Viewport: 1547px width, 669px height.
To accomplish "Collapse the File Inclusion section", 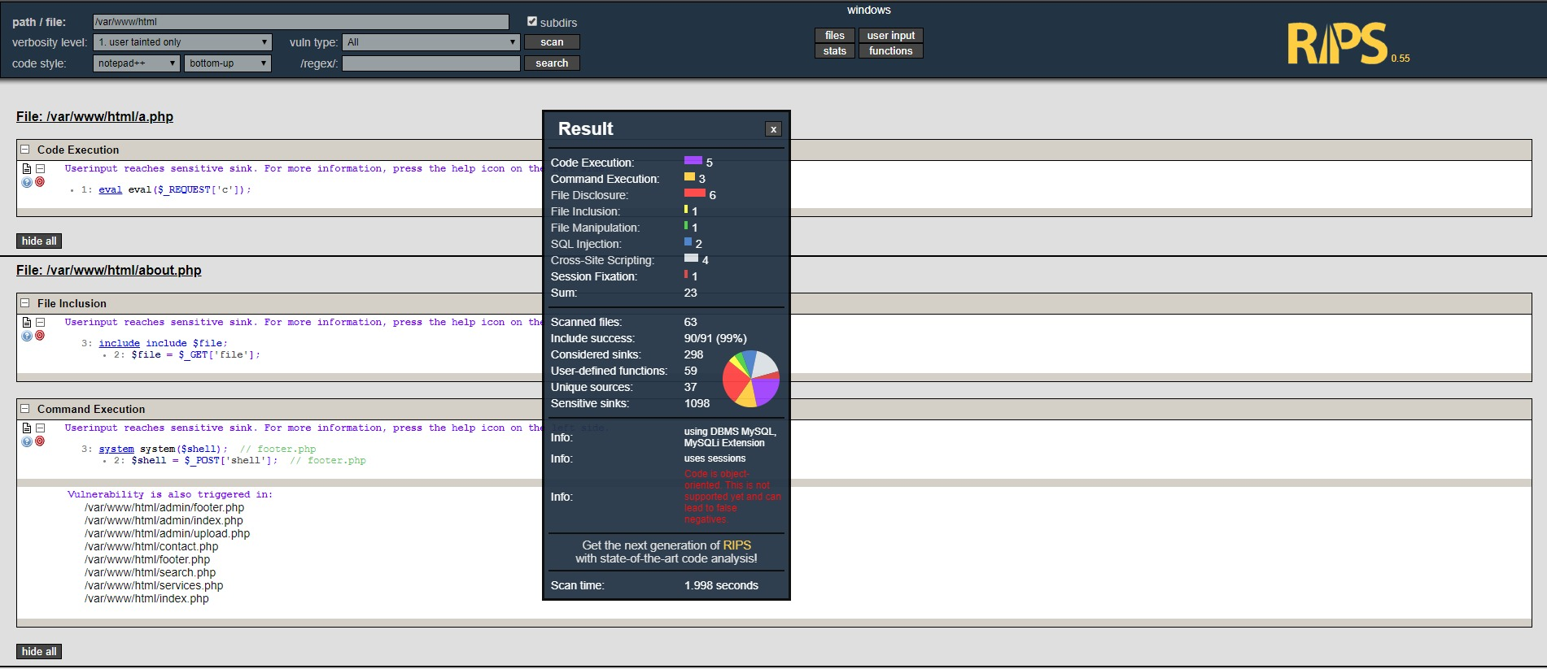I will click(25, 303).
